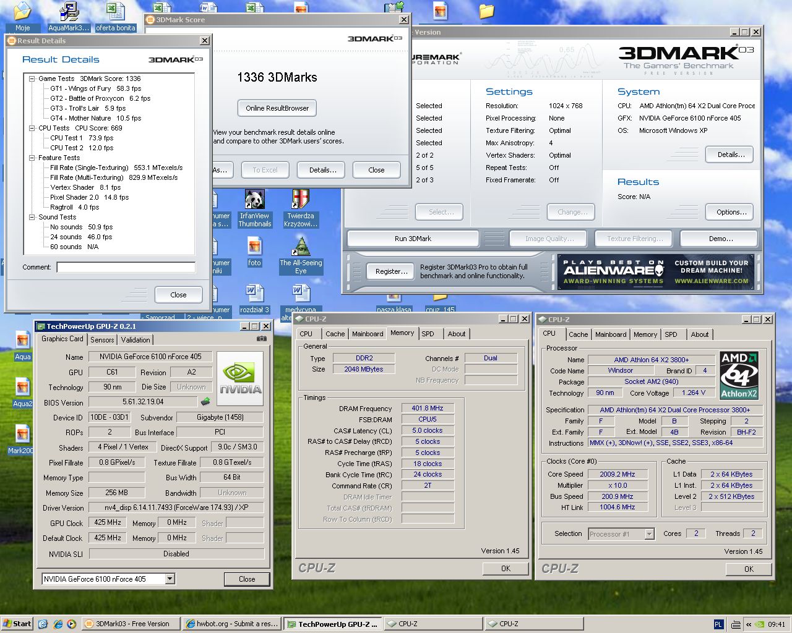
Task: Open the GPU selection dropdown in GPU-Z
Action: click(x=170, y=579)
